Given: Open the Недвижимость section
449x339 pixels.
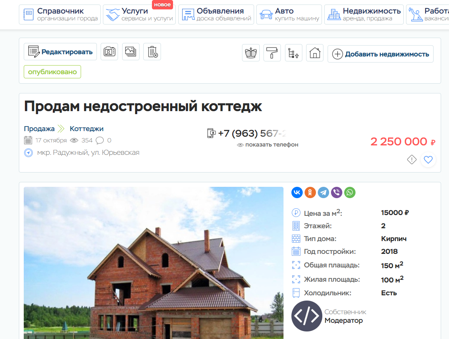Looking at the screenshot, I should 364,14.
